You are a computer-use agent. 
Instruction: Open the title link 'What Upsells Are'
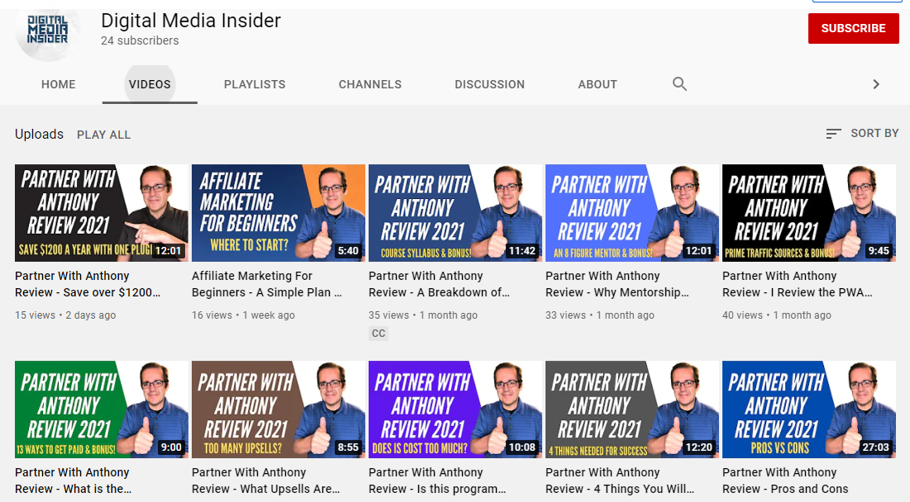point(266,481)
